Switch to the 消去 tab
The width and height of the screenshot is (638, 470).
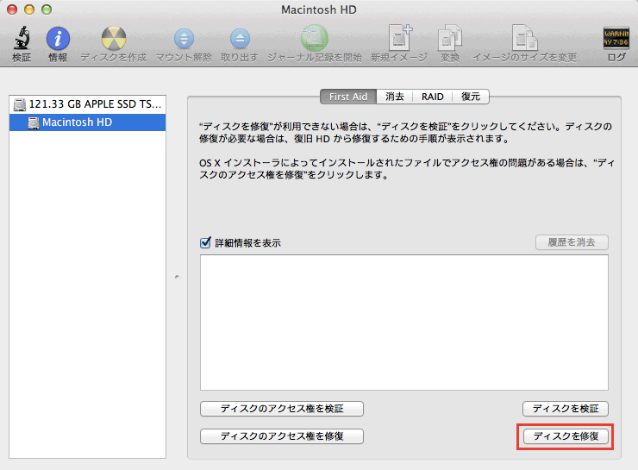point(395,97)
